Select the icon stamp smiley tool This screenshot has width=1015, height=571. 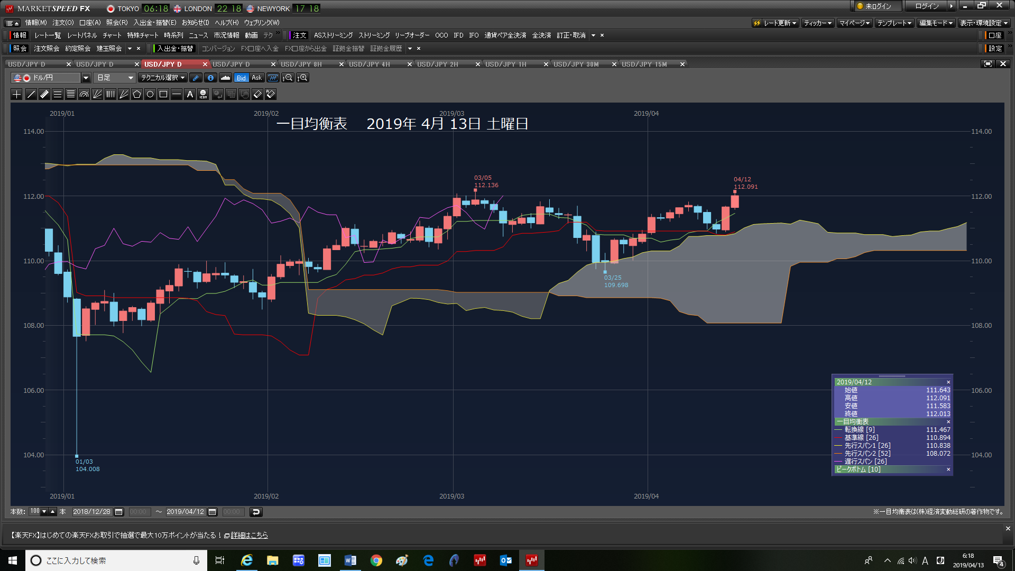tap(204, 94)
